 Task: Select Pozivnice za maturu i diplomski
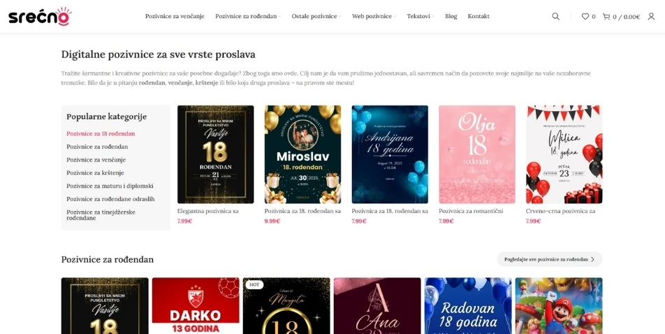110,187
